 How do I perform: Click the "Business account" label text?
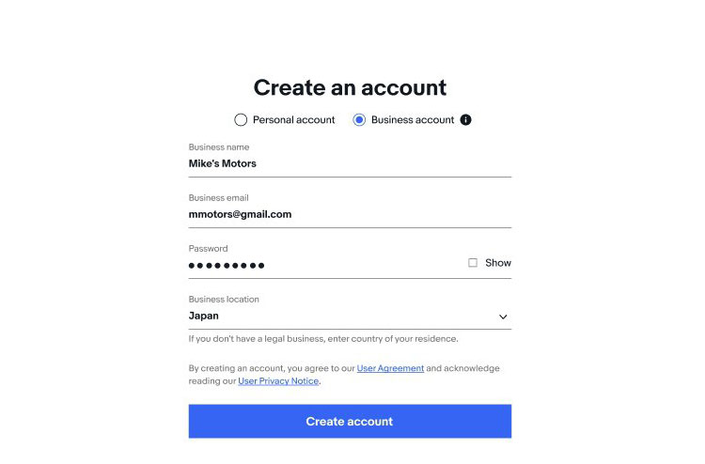point(413,120)
